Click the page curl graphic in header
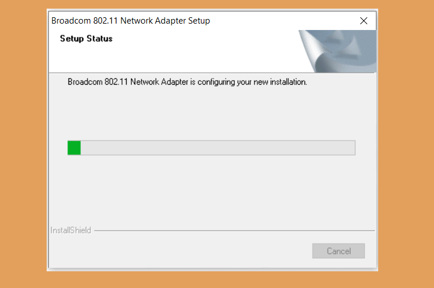Image resolution: width=434 pixels, height=288 pixels. coord(337,51)
